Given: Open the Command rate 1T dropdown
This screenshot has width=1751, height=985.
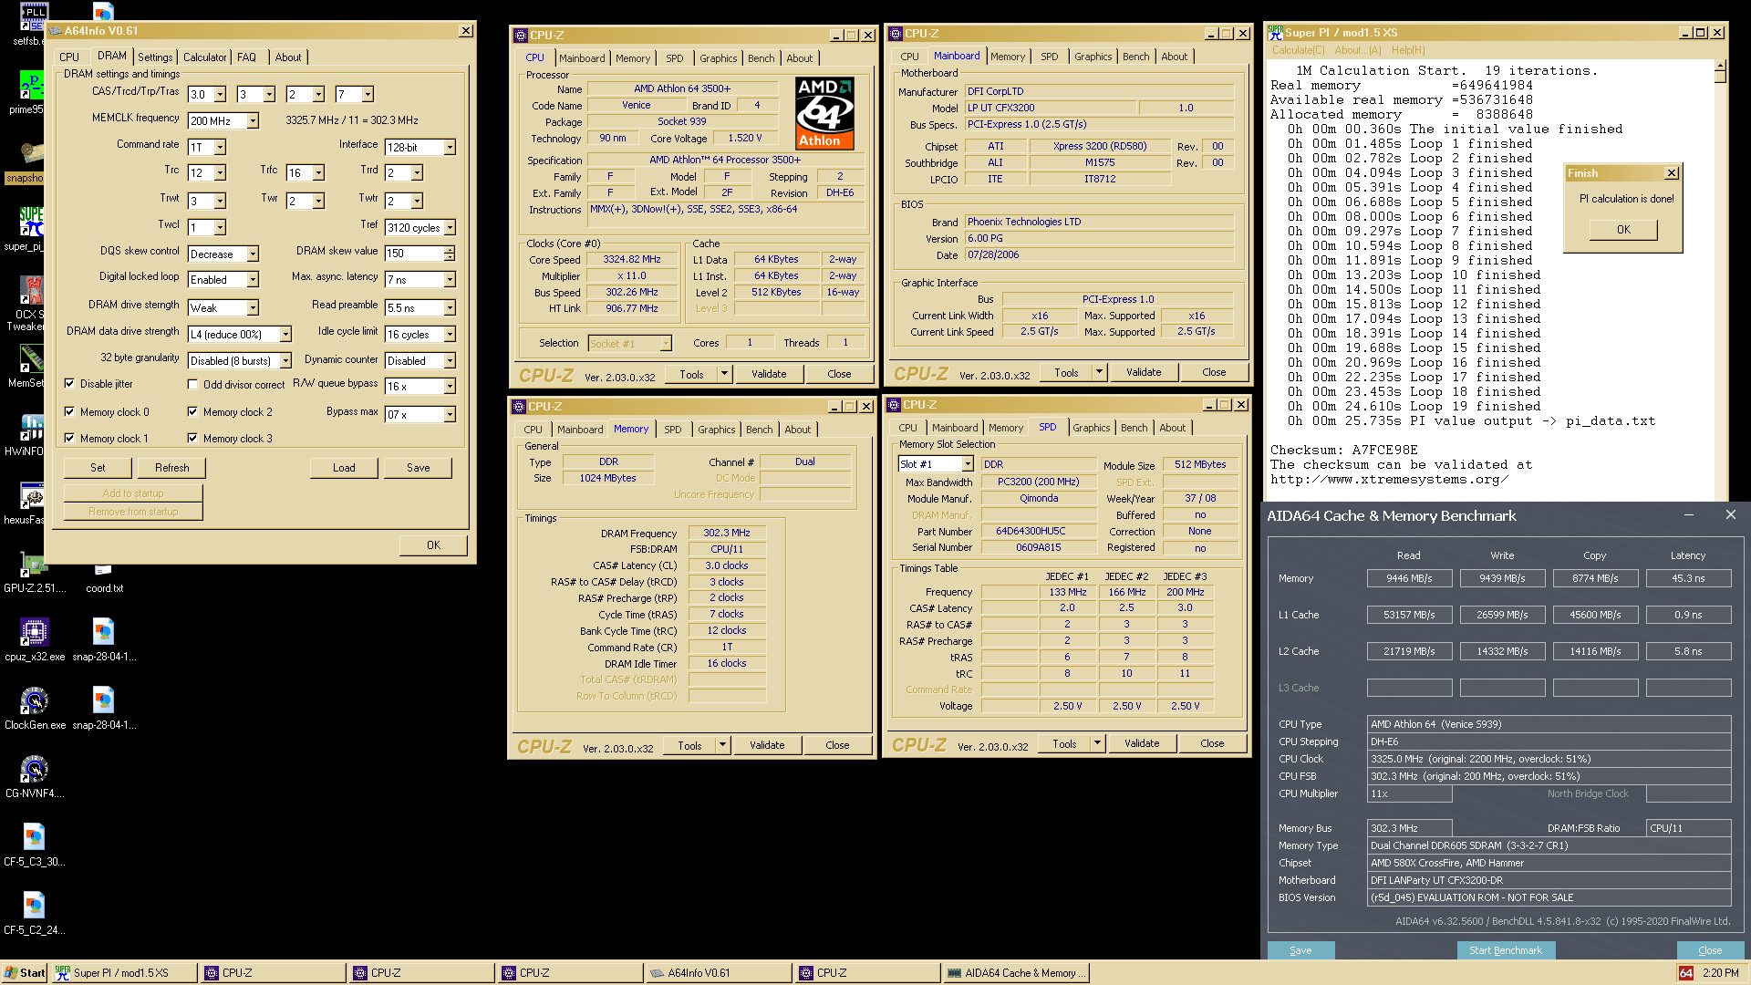Looking at the screenshot, I should (220, 148).
